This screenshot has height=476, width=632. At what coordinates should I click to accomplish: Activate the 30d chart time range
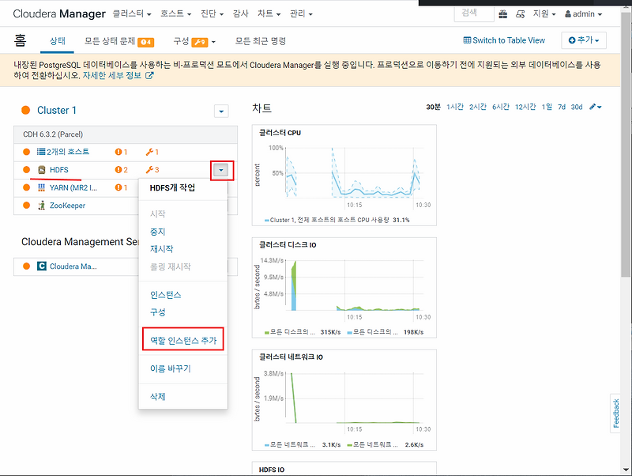[577, 108]
